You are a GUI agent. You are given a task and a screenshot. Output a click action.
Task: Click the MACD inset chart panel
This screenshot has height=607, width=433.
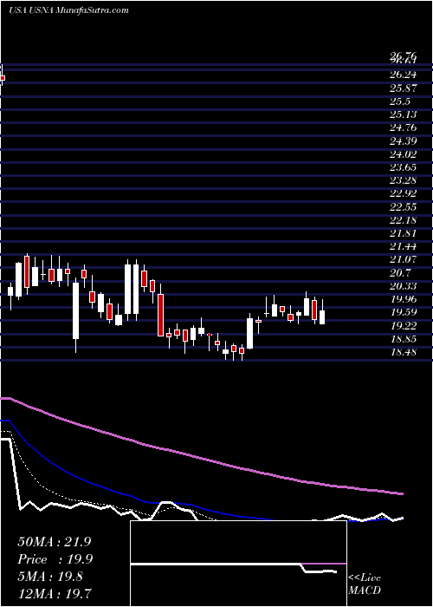click(238, 564)
